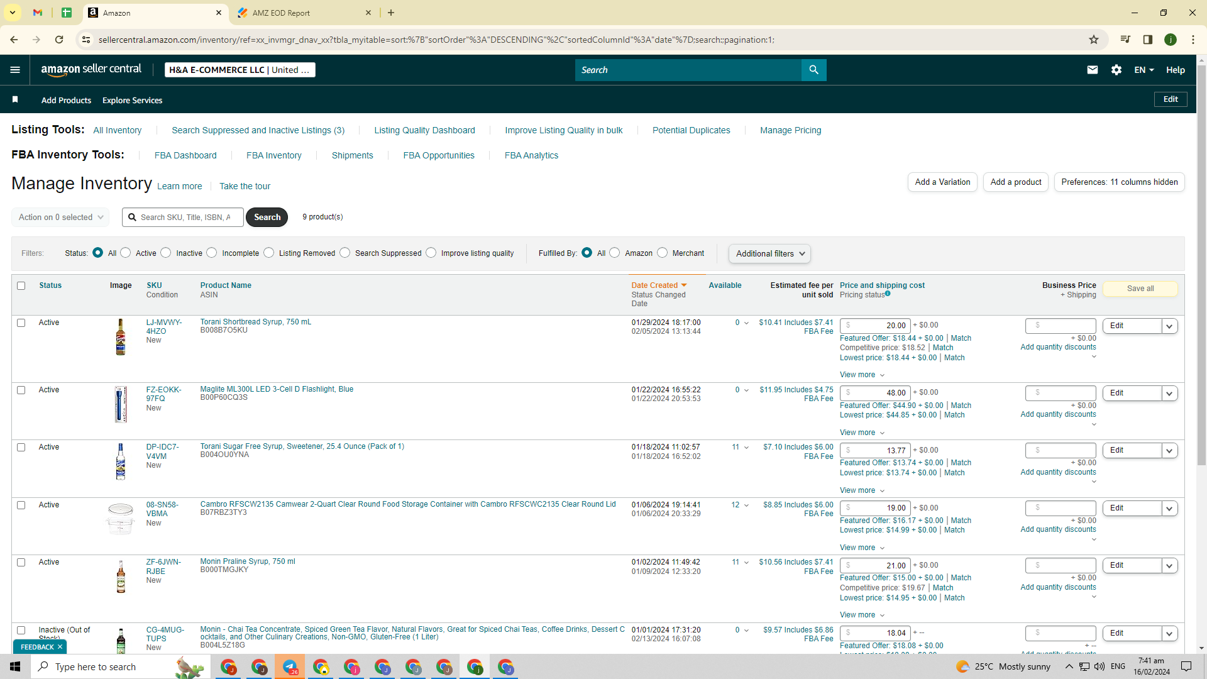Open the Torani Shortbread Syrup product link
Image resolution: width=1207 pixels, height=679 pixels.
tap(255, 322)
